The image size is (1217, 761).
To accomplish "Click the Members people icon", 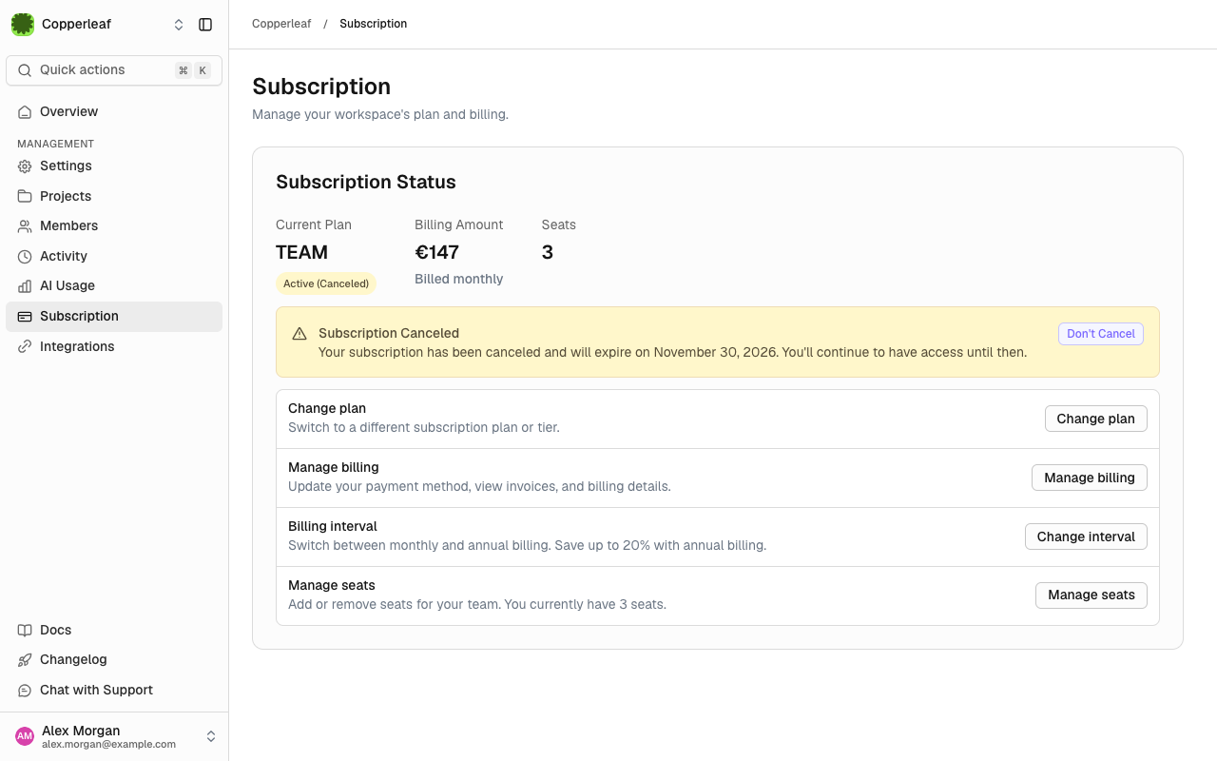I will 25,226.
